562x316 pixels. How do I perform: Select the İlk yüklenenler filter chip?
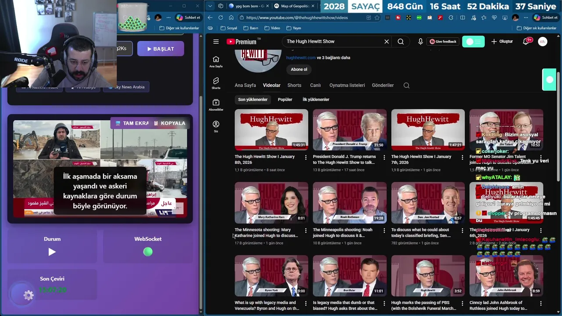click(x=316, y=100)
